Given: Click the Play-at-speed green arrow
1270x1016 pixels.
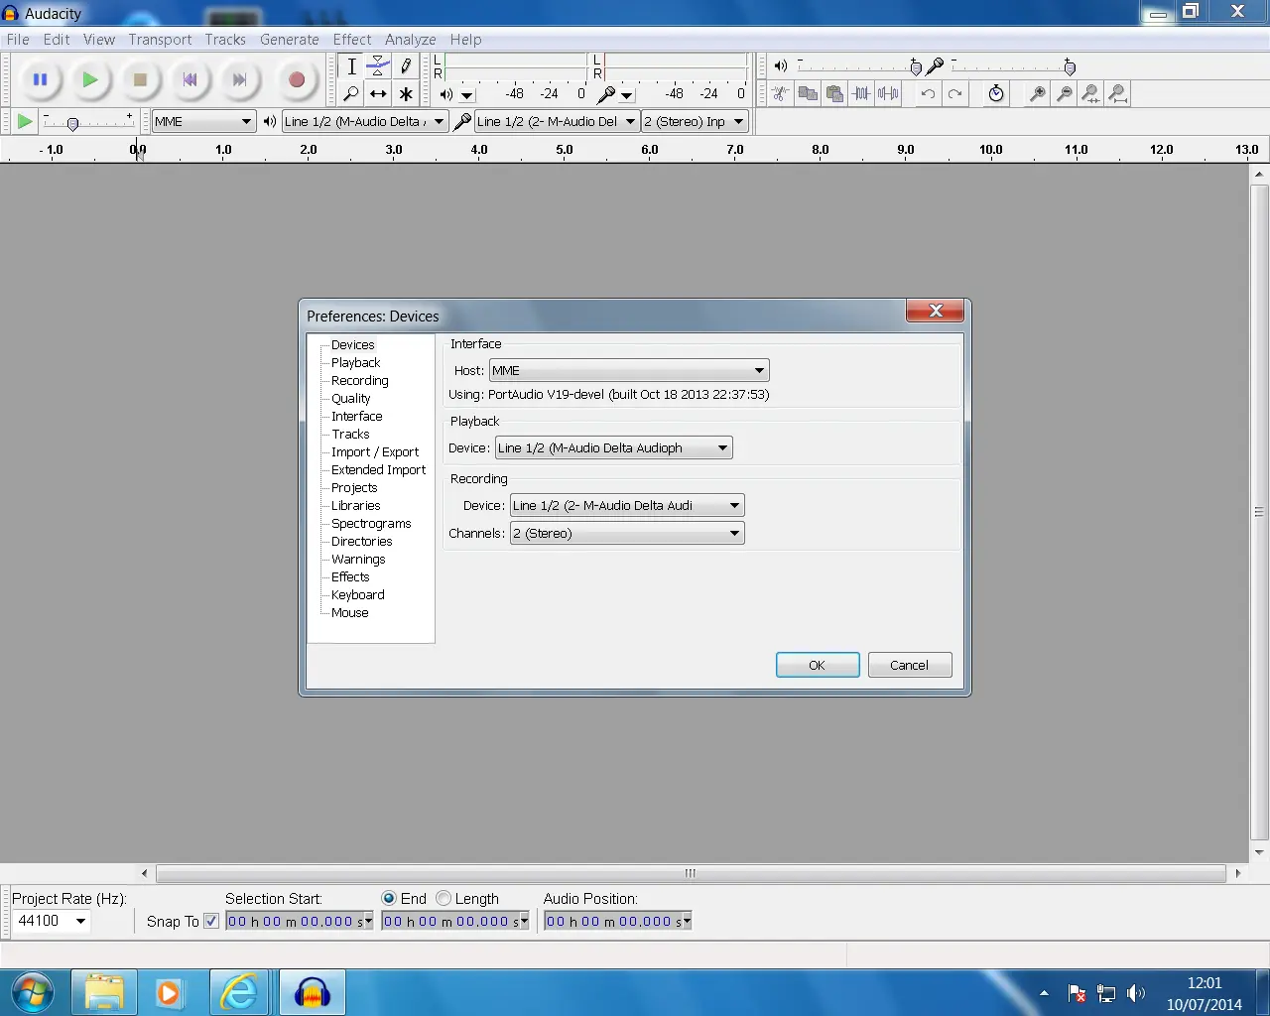Looking at the screenshot, I should pos(25,121).
